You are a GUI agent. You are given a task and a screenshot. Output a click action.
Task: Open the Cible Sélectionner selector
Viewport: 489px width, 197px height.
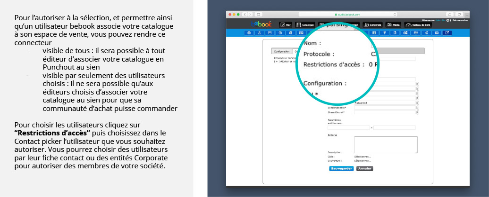[x=363, y=157]
